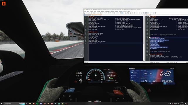The image size is (188, 105).
Task: Close the right view's tab
Action: 150,15
